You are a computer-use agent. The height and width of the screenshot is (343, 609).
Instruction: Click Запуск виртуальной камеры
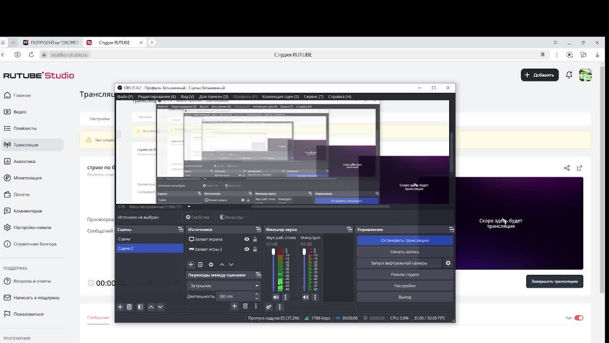coord(399,263)
